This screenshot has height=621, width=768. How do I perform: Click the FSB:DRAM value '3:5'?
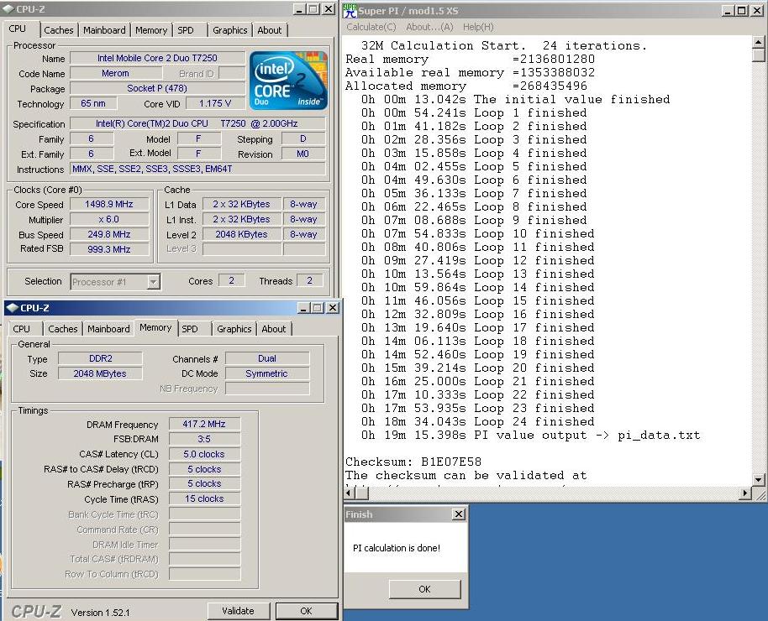204,439
